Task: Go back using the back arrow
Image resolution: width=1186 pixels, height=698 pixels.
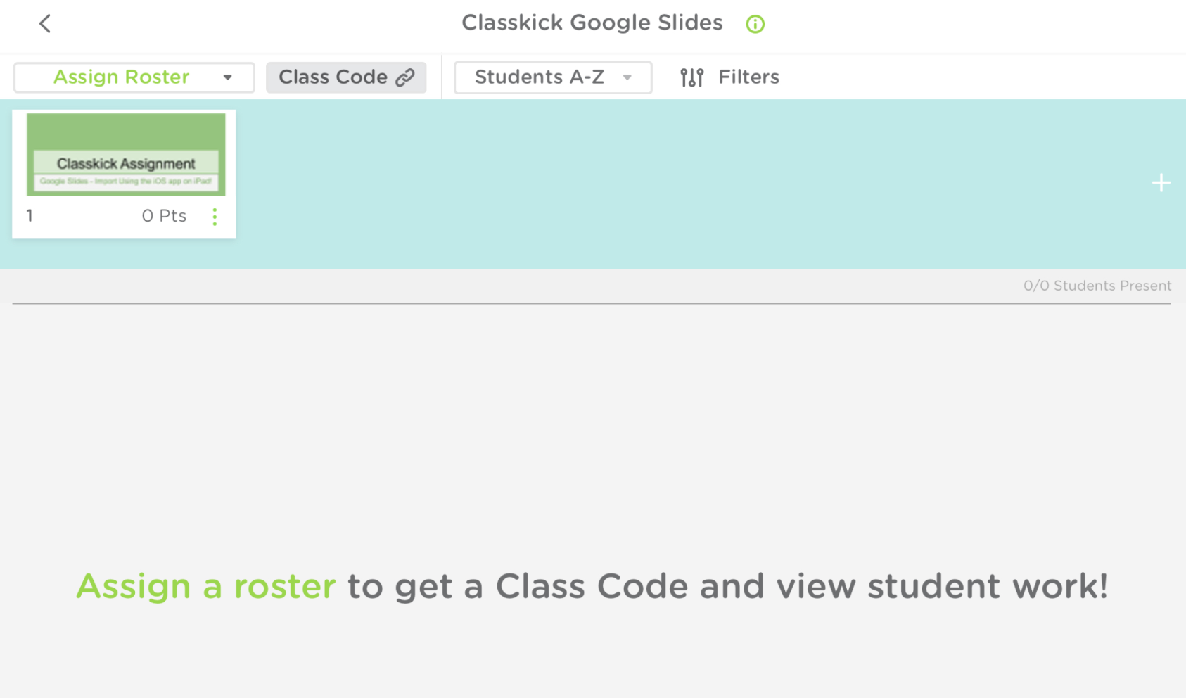Action: point(45,24)
